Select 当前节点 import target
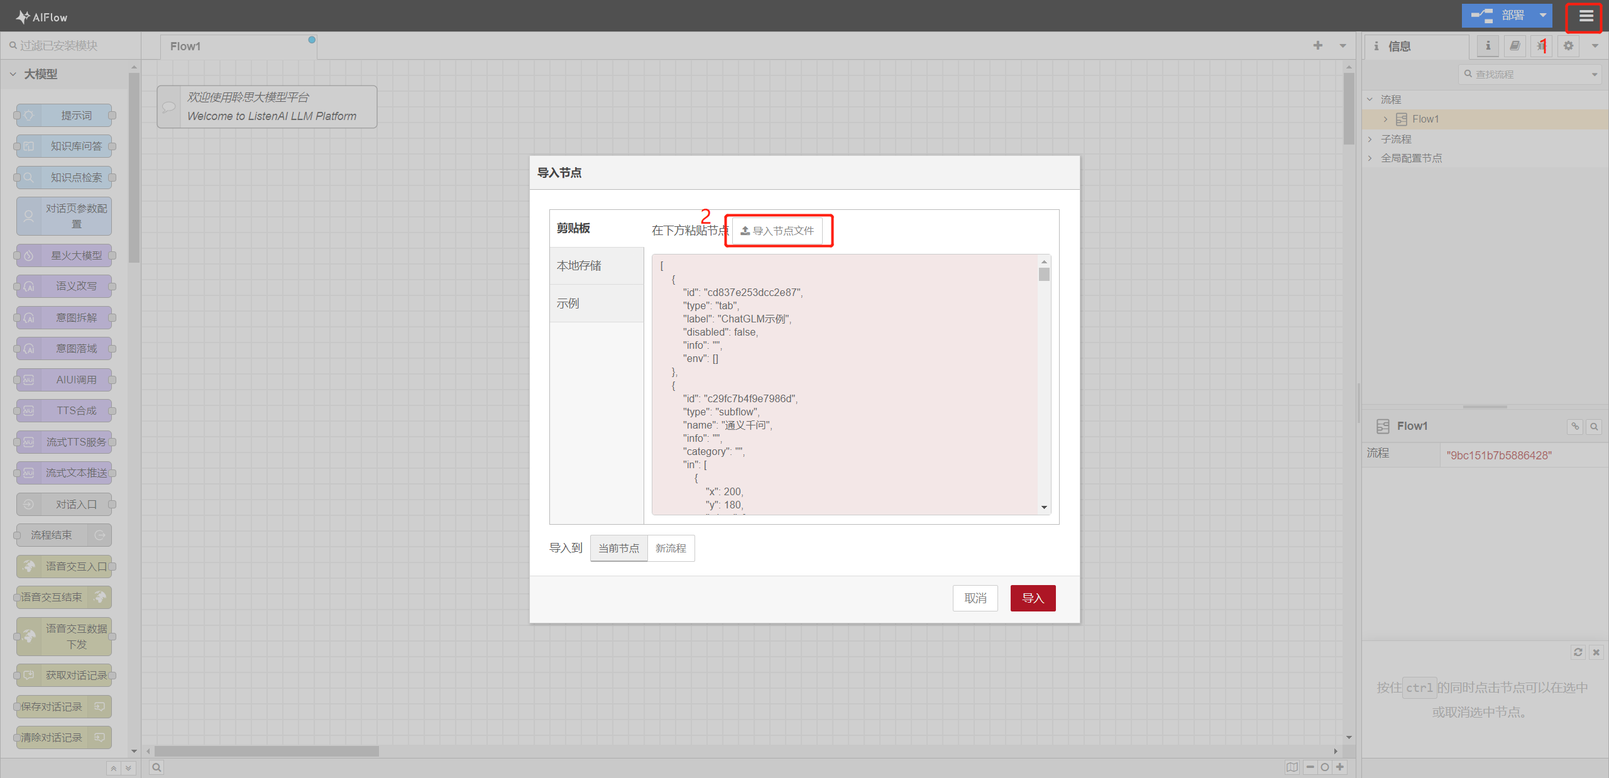 (618, 548)
